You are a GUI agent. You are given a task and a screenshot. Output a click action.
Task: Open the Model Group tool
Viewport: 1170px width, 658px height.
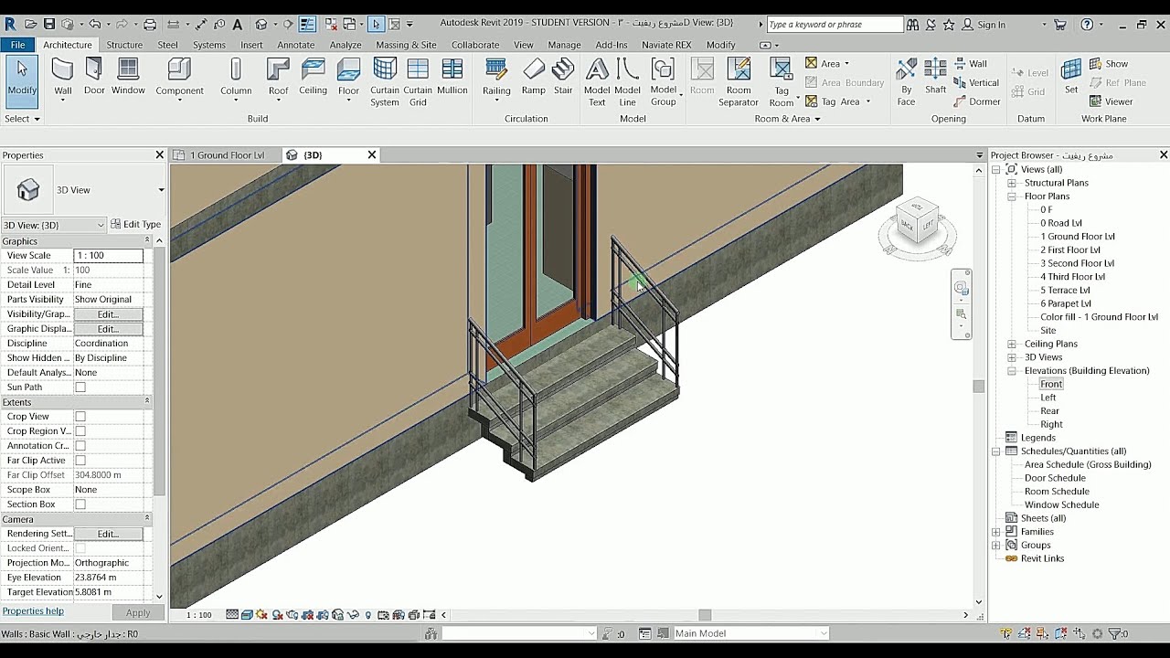[x=664, y=82]
